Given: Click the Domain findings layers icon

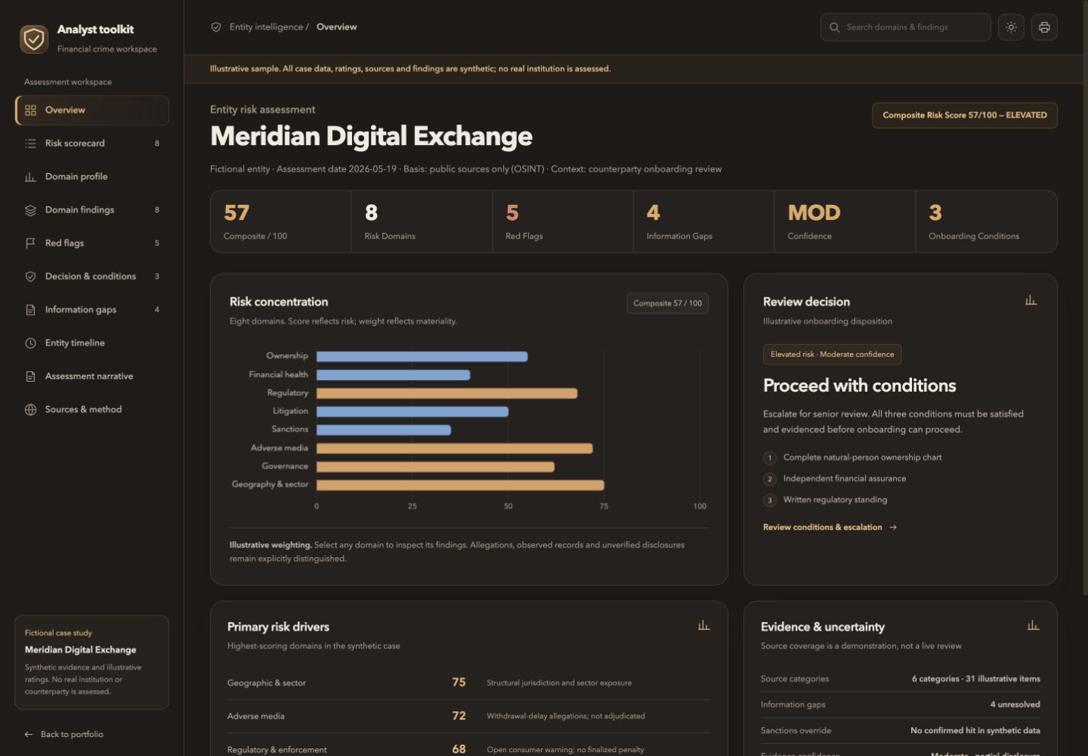Looking at the screenshot, I should click(30, 210).
